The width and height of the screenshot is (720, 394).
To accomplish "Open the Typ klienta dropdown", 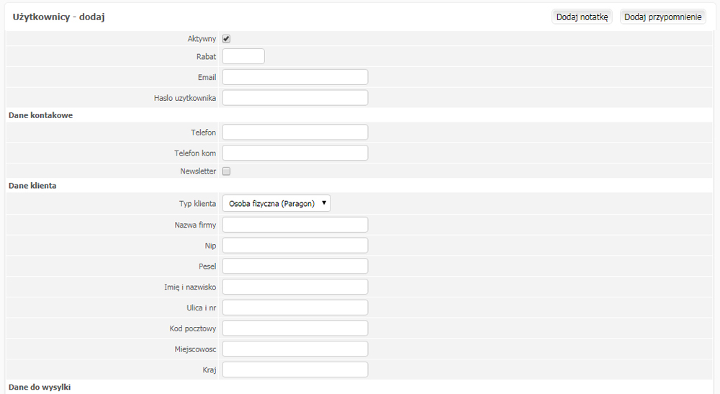I will [276, 203].
